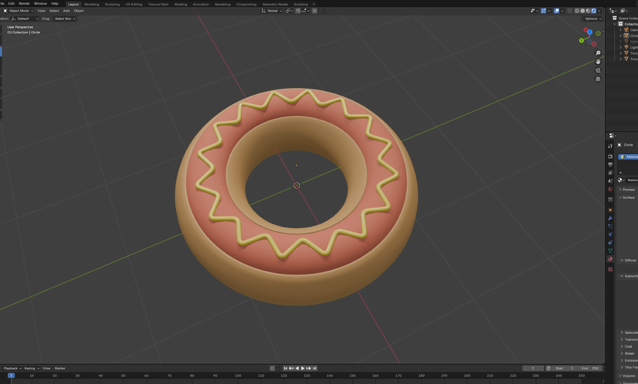Open the viewport Options button
This screenshot has width=638, height=384.
[593, 19]
